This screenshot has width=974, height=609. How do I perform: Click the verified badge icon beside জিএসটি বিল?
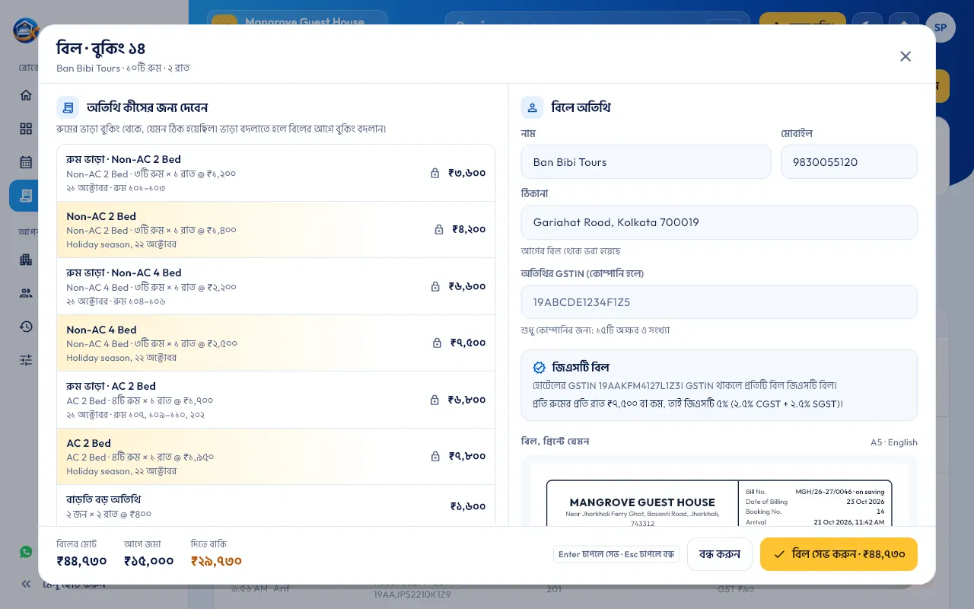[540, 368]
